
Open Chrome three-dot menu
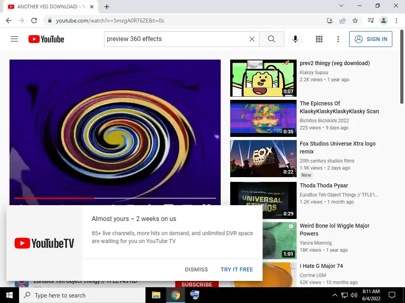coord(396,21)
